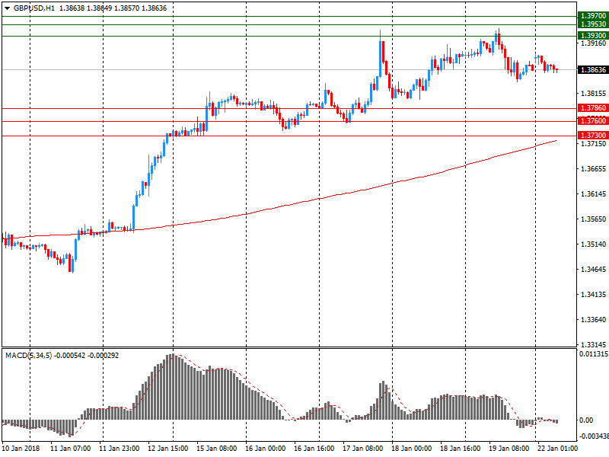
Task: Select the 1.39700 green resistance level label
Action: (593, 16)
